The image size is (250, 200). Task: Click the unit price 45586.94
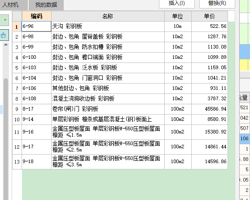210,109
